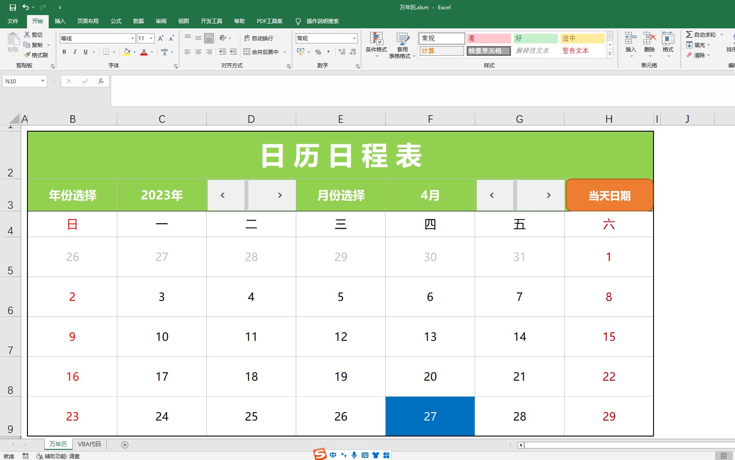Open the VBA代码 sheet tab
This screenshot has width=735, height=460.
coord(89,444)
